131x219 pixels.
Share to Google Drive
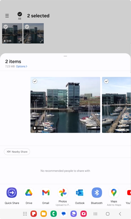tap(29, 193)
